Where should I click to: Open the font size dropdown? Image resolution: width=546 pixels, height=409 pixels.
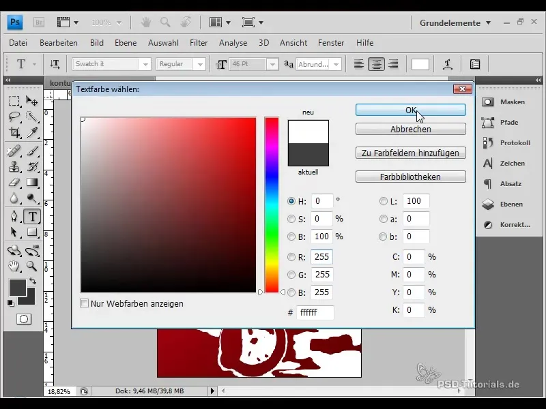pyautogui.click(x=272, y=64)
